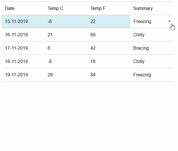The image size is (178, 151).
Task: Select the 18-11-2019 date cell
Action: click(x=16, y=62)
